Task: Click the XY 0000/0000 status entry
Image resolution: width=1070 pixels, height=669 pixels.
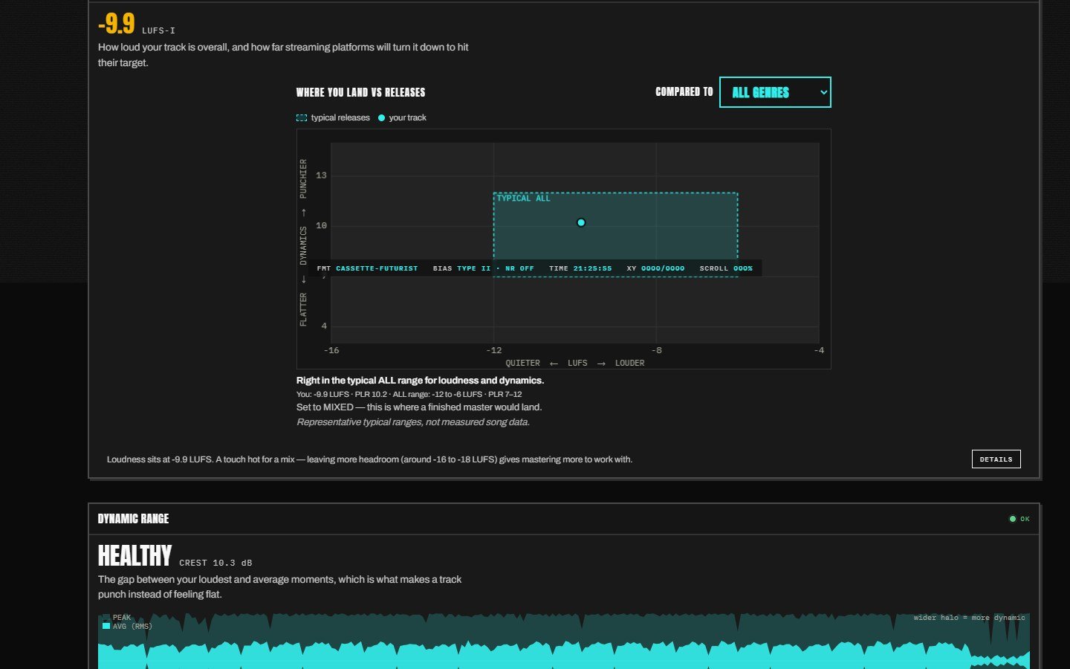Action: click(655, 268)
